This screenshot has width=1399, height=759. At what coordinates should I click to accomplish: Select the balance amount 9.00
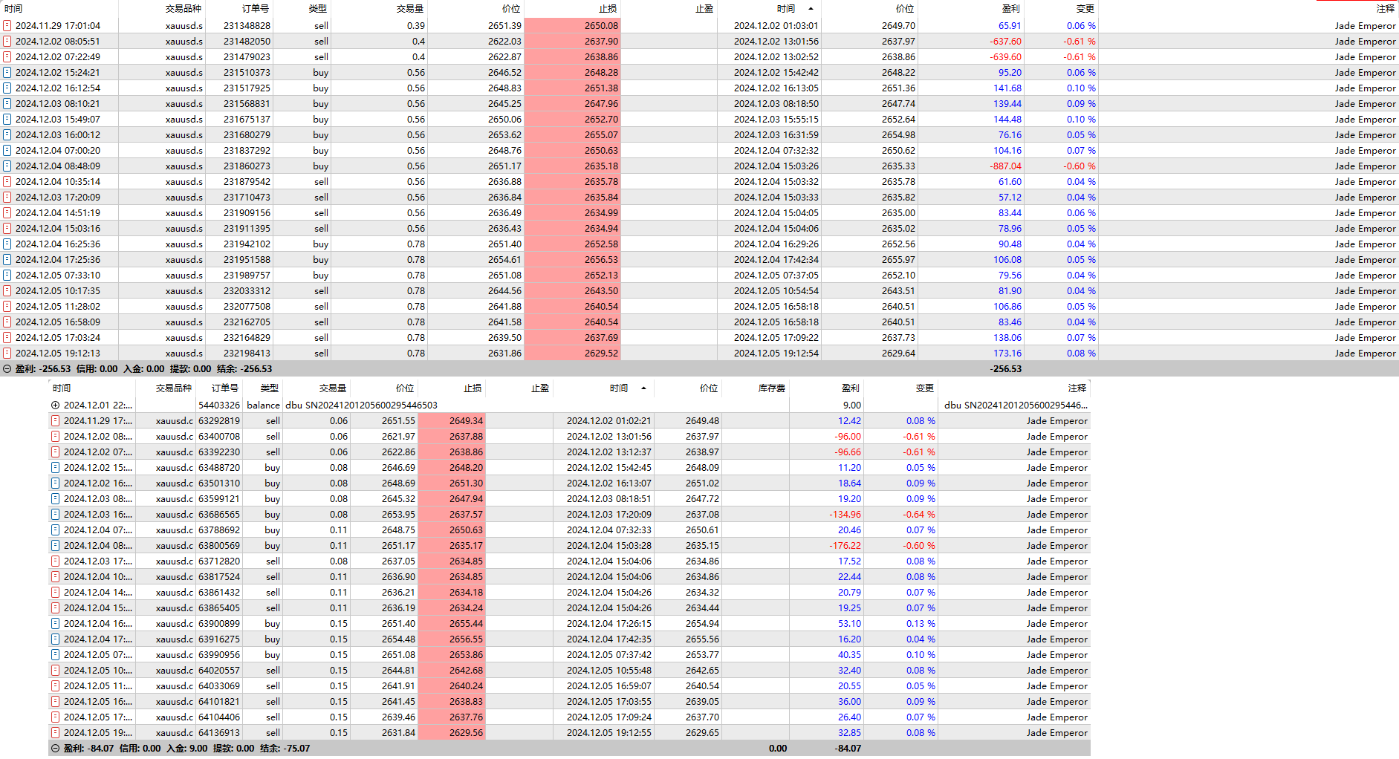point(852,405)
